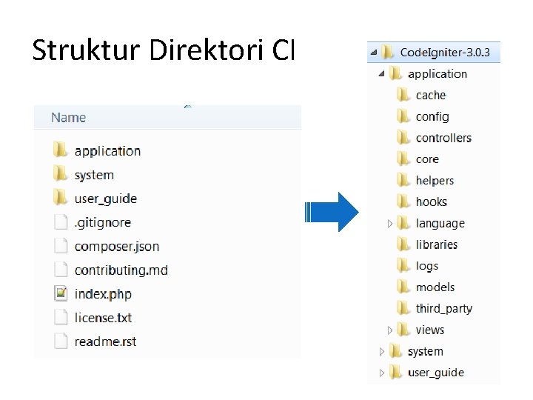The width and height of the screenshot is (533, 400).
Task: Click the libraries folder icon
Action: 403,244
